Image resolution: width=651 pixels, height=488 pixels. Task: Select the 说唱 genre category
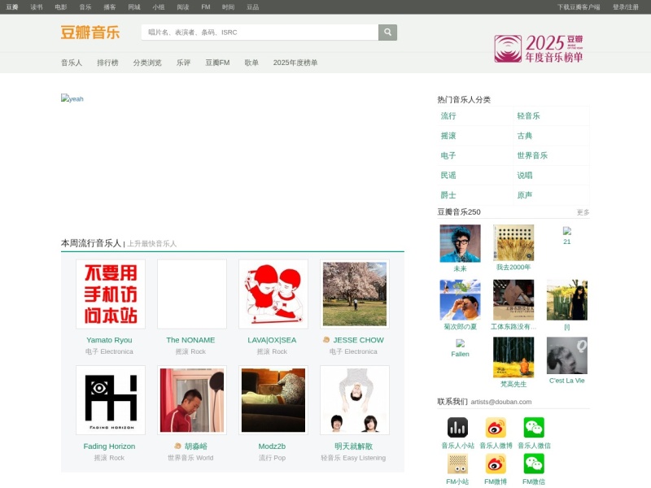(525, 175)
